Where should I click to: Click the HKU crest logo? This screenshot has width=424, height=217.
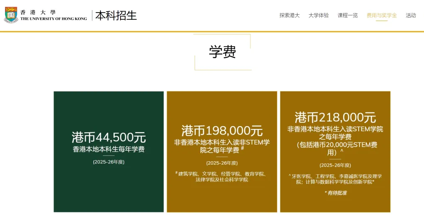[11, 15]
